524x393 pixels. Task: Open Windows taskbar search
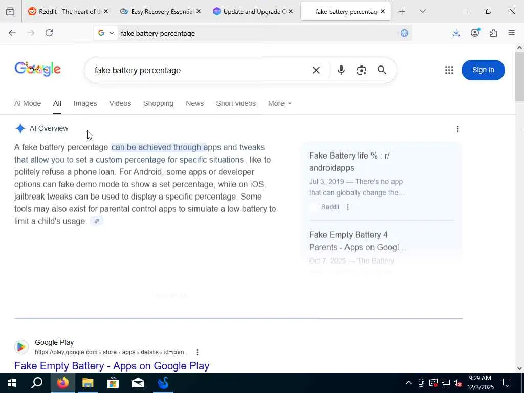(x=37, y=383)
